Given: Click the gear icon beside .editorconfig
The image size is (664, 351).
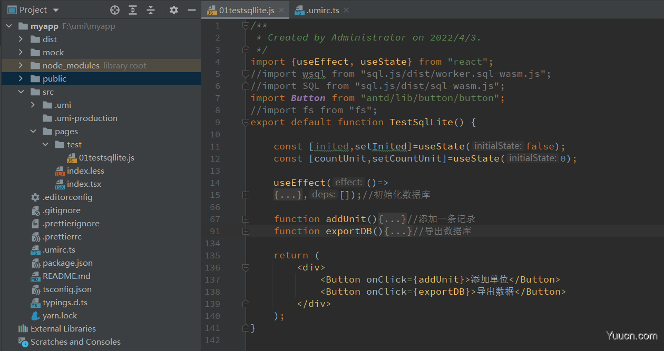Looking at the screenshot, I should pos(35,197).
